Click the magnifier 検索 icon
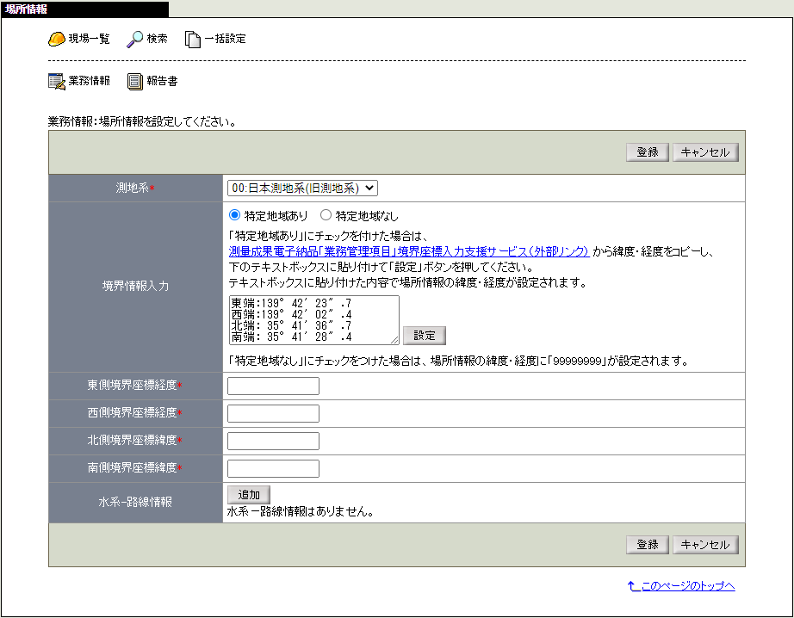The height and width of the screenshot is (618, 794). [x=134, y=39]
